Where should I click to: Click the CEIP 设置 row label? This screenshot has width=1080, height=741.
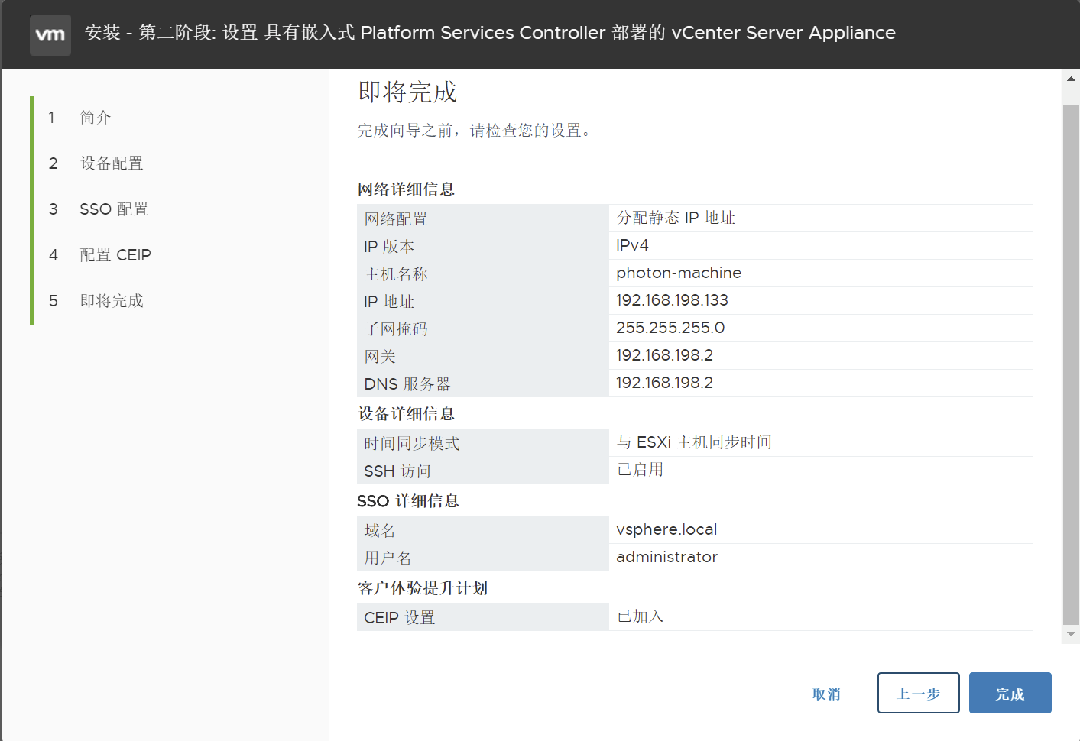pyautogui.click(x=400, y=618)
